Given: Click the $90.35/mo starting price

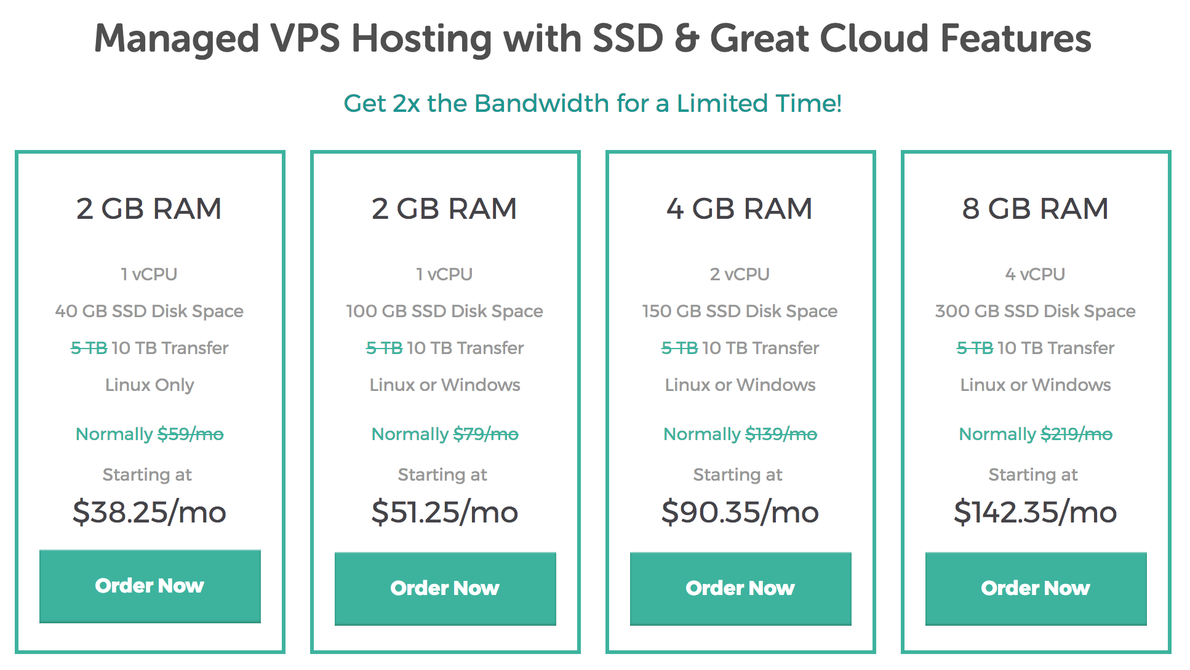Looking at the screenshot, I should pos(740,512).
